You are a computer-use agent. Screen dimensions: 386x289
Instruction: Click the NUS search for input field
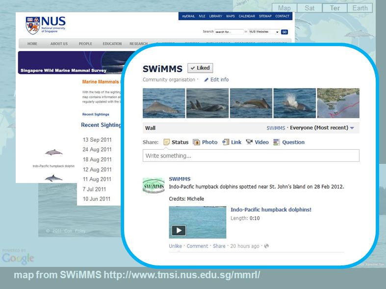point(229,32)
